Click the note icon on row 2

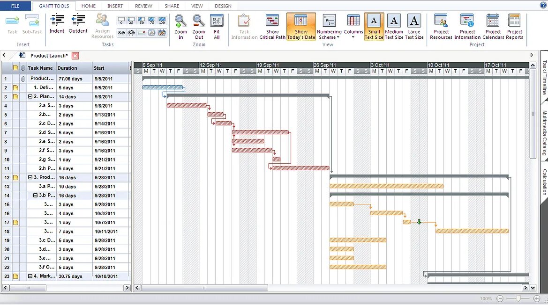click(15, 87)
